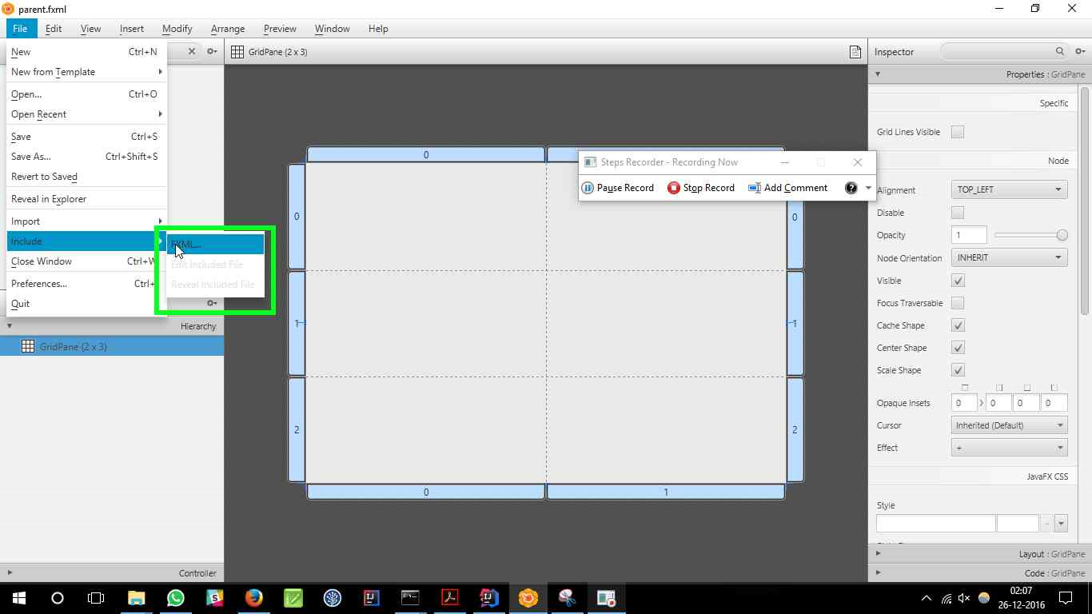The width and height of the screenshot is (1092, 614).
Task: Click the Add Comment icon in Steps Recorder
Action: pyautogui.click(x=754, y=188)
